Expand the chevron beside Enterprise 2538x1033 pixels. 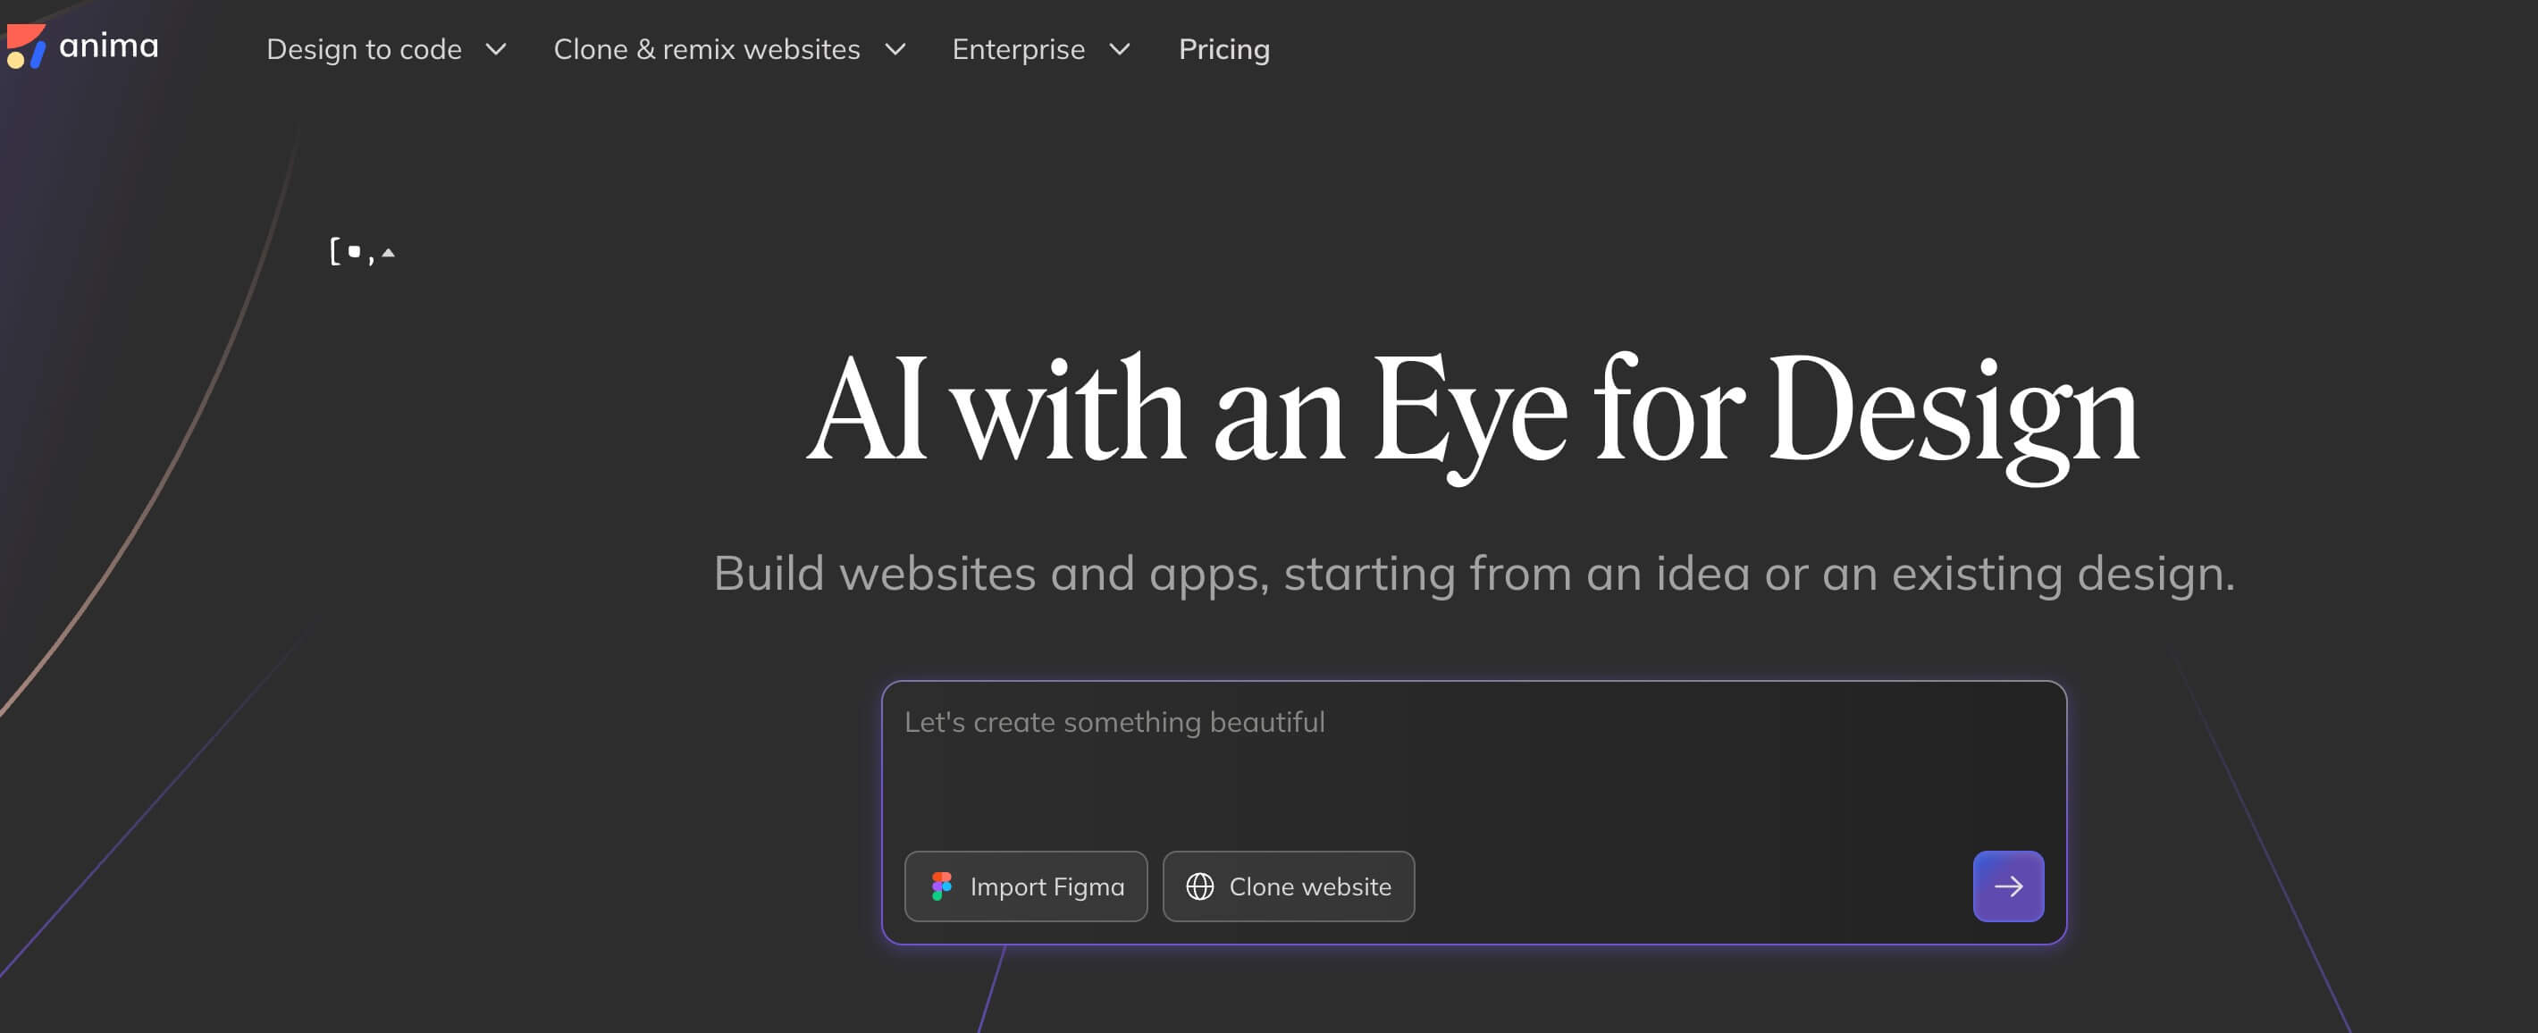[1119, 49]
